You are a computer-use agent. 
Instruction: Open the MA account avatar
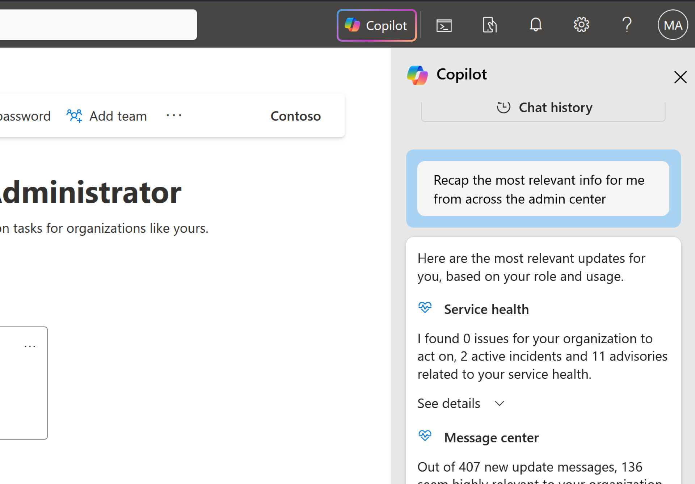673,25
